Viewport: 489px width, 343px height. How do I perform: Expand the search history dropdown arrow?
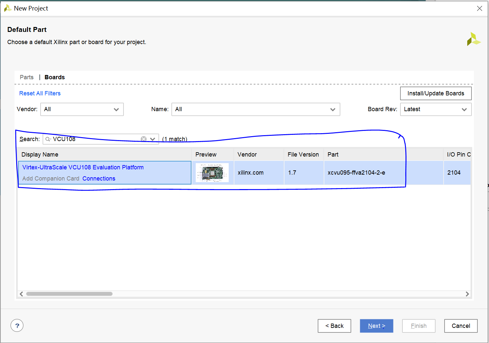pyautogui.click(x=153, y=139)
